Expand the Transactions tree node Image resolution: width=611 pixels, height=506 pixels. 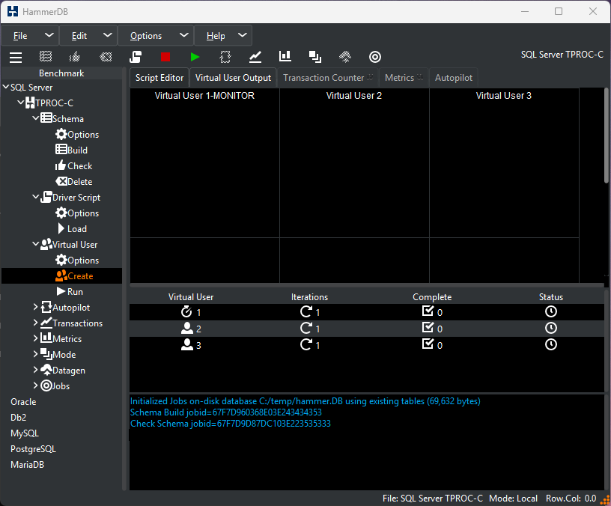(35, 323)
